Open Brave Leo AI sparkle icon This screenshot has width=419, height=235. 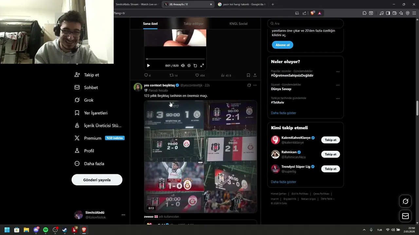coord(401,13)
